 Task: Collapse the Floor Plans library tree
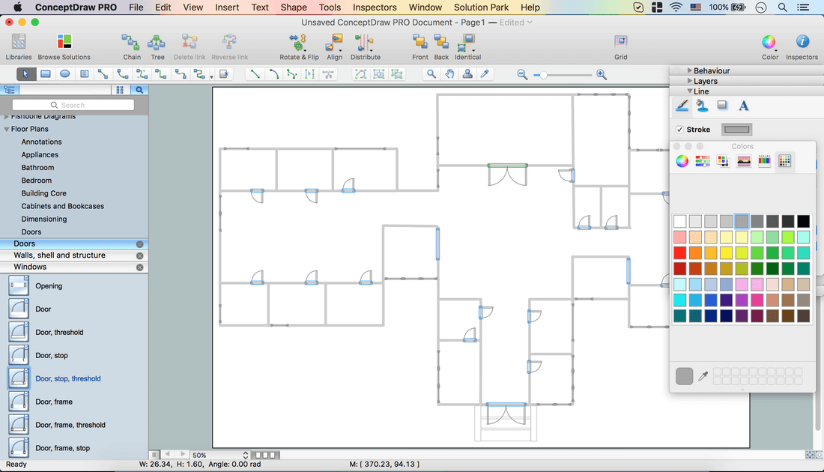[7, 129]
